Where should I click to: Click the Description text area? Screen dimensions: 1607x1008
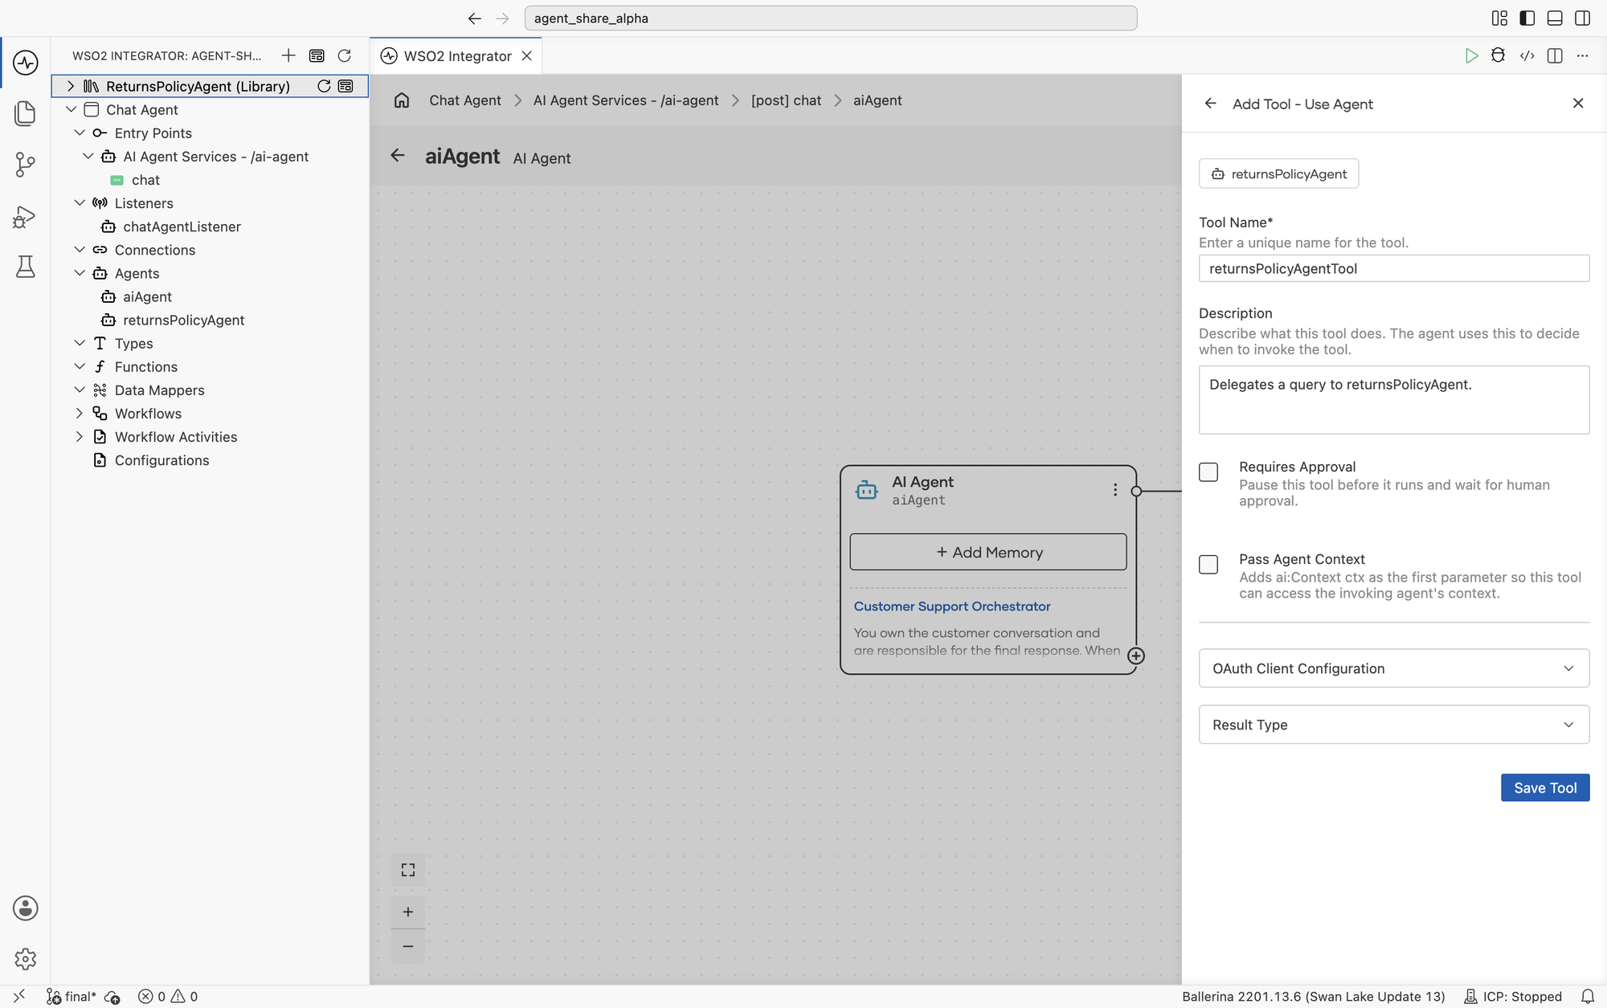pos(1394,400)
